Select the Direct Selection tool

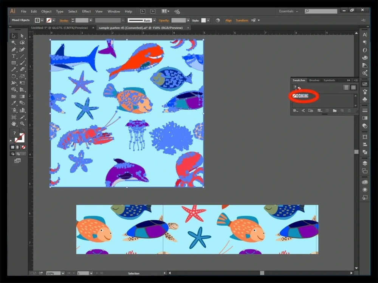click(22, 36)
